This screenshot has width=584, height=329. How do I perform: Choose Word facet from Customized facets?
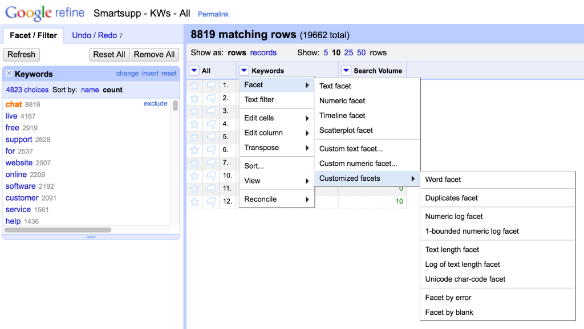tap(443, 179)
